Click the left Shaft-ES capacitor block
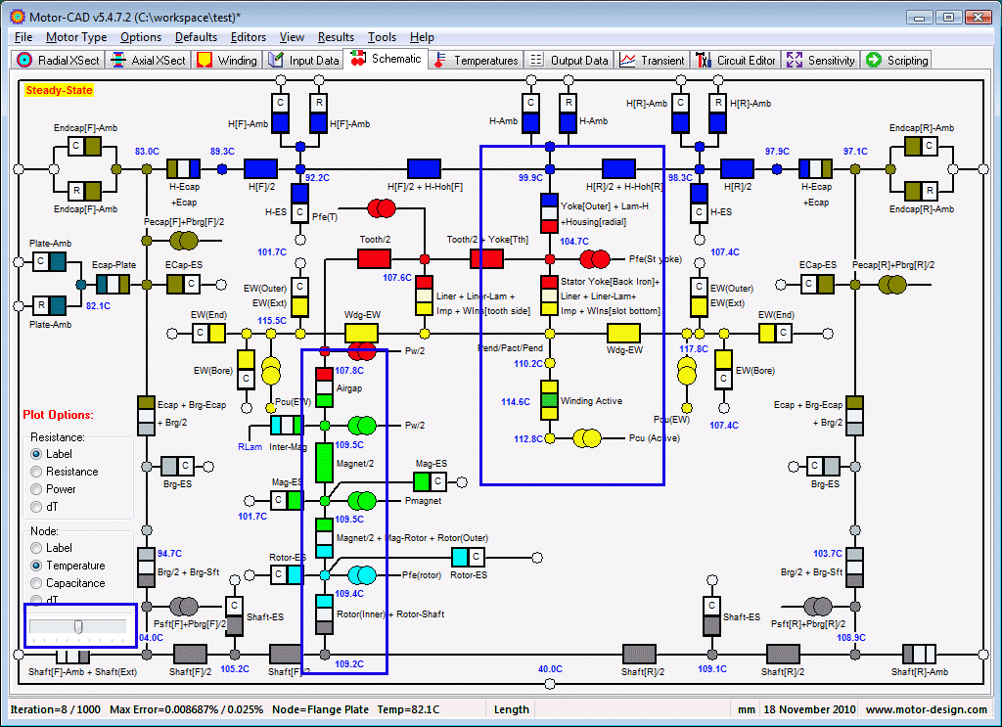Viewport: 1002px width, 727px height. [234, 615]
